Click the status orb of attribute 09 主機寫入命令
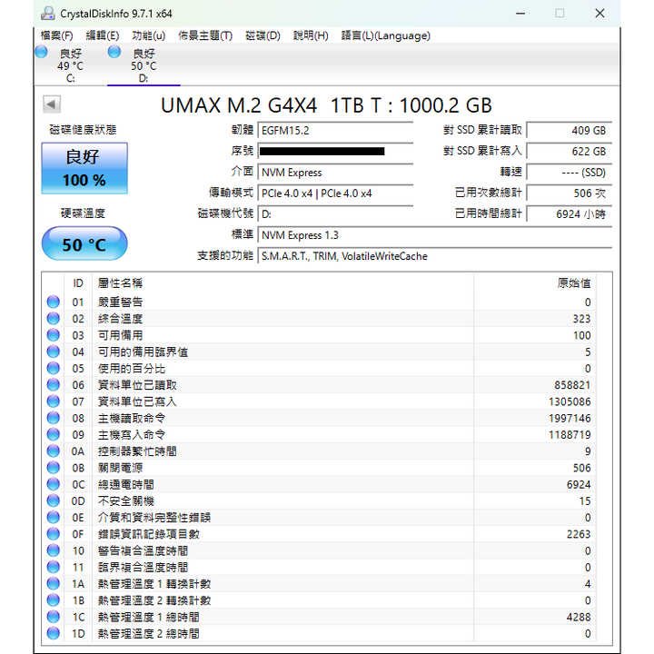This screenshot has width=654, height=654. click(54, 434)
